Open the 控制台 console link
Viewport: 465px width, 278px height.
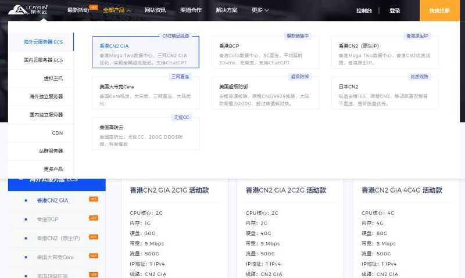pyautogui.click(x=364, y=10)
